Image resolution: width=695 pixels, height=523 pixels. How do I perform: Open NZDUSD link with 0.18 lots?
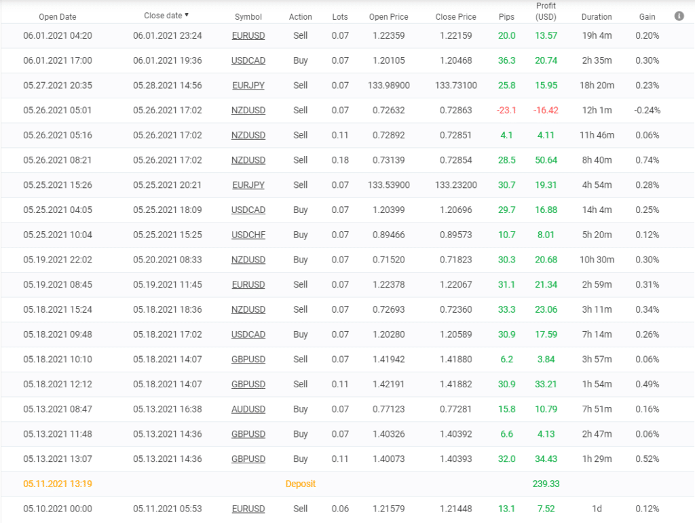[248, 160]
